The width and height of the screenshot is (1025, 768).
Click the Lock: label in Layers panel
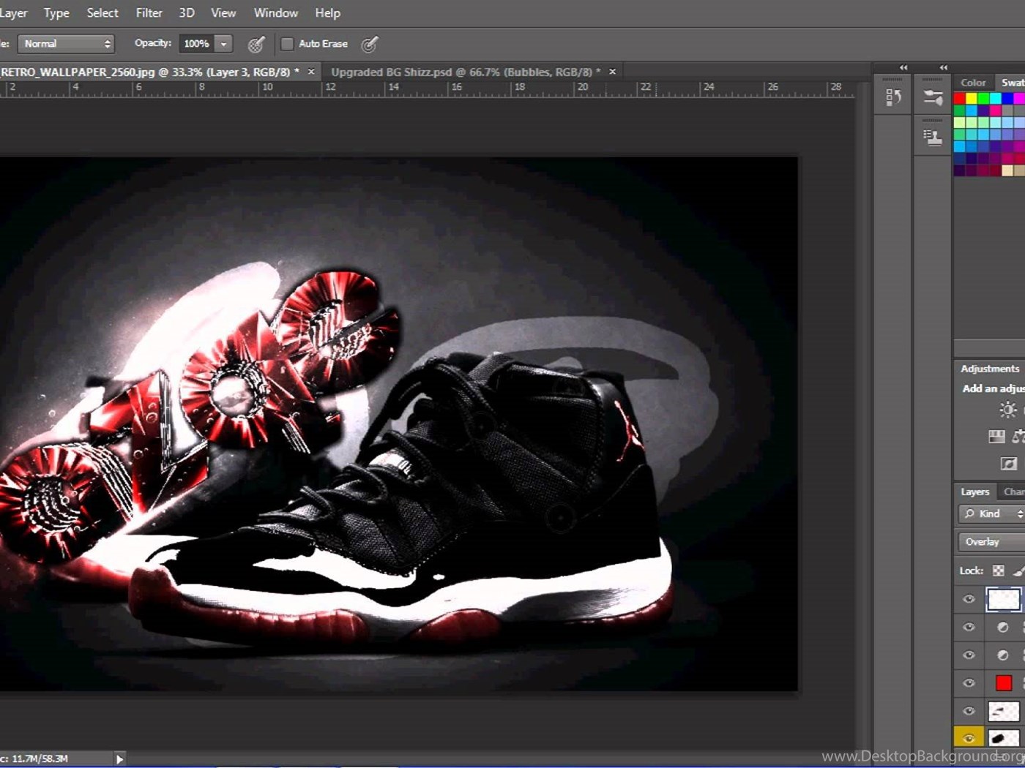click(972, 571)
